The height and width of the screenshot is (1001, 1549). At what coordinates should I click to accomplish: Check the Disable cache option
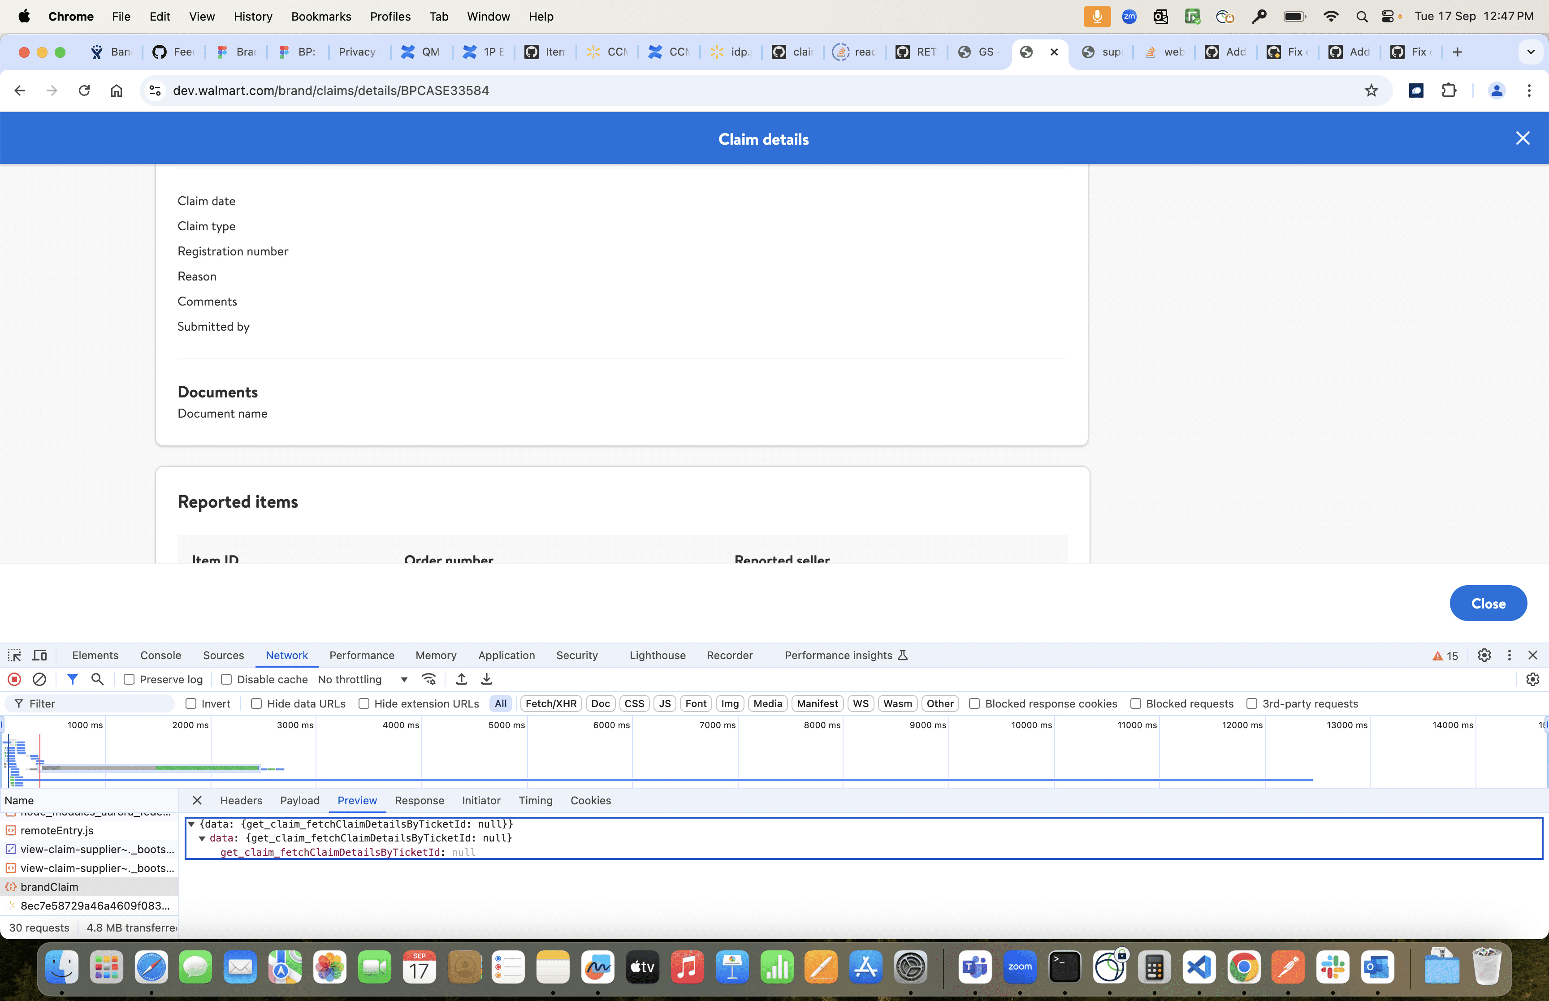point(226,679)
